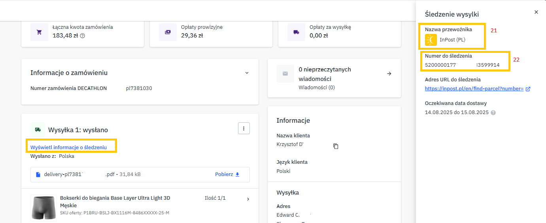Click external link icon beside tracking URL
The width and height of the screenshot is (546, 223).
click(x=528, y=89)
